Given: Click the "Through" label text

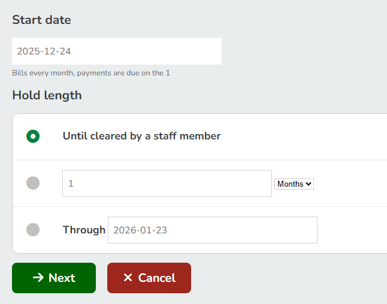Looking at the screenshot, I should 84,230.
